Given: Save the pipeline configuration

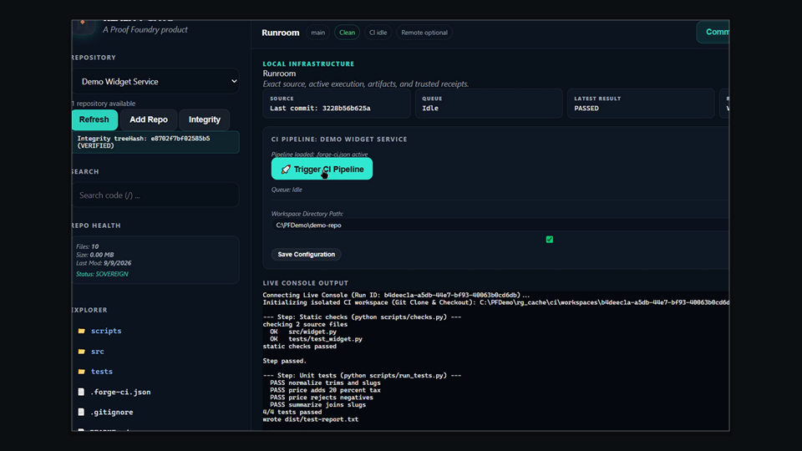Looking at the screenshot, I should coord(307,254).
